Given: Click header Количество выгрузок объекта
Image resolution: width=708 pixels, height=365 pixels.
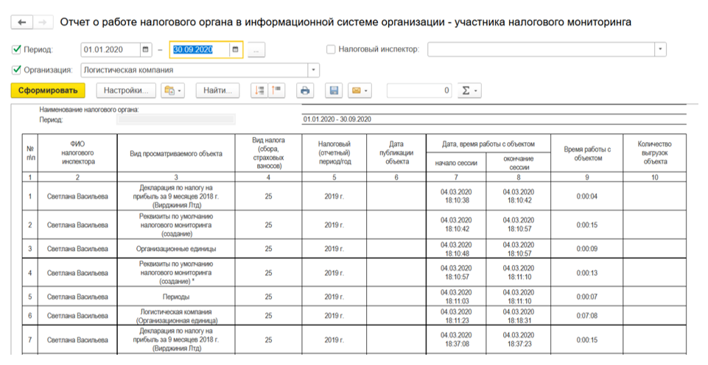Looking at the screenshot, I should [x=654, y=153].
